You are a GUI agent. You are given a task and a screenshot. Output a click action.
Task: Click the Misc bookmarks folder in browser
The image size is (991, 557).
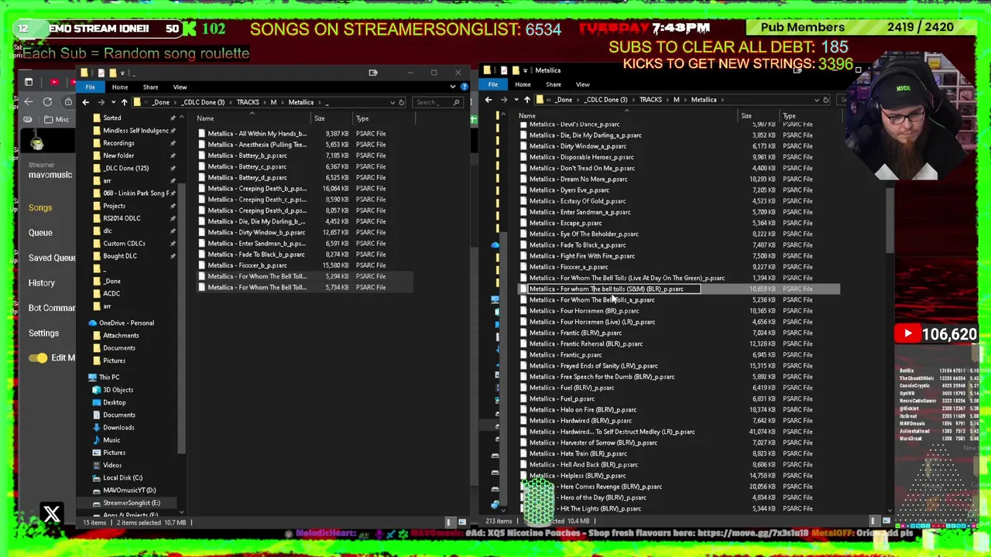point(57,119)
